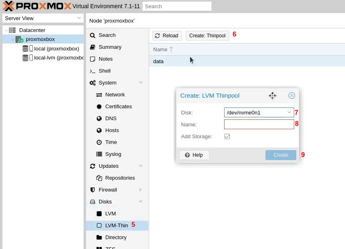Click the Firewall shield icon

[x=93, y=190]
